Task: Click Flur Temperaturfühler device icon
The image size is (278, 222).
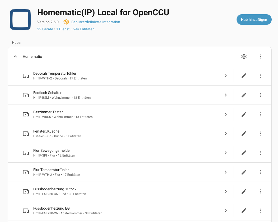Action: (26, 172)
